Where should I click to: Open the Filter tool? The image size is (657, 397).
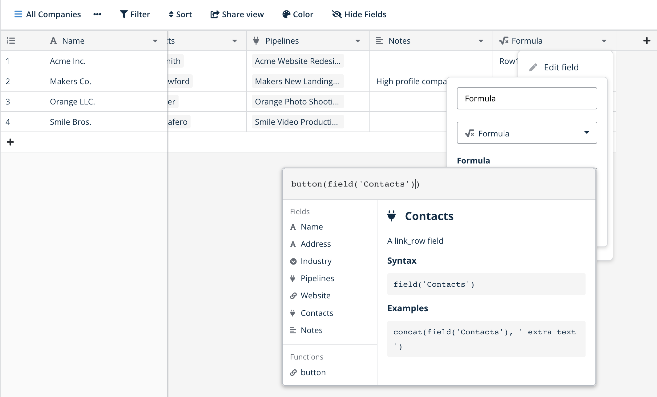135,14
